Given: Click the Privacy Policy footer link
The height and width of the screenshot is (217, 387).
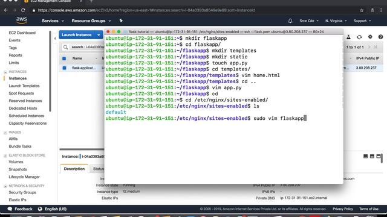Looking at the screenshot, I should (343, 209).
